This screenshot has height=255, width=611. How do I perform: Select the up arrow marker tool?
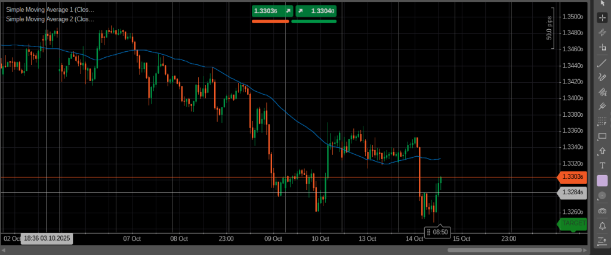602,151
